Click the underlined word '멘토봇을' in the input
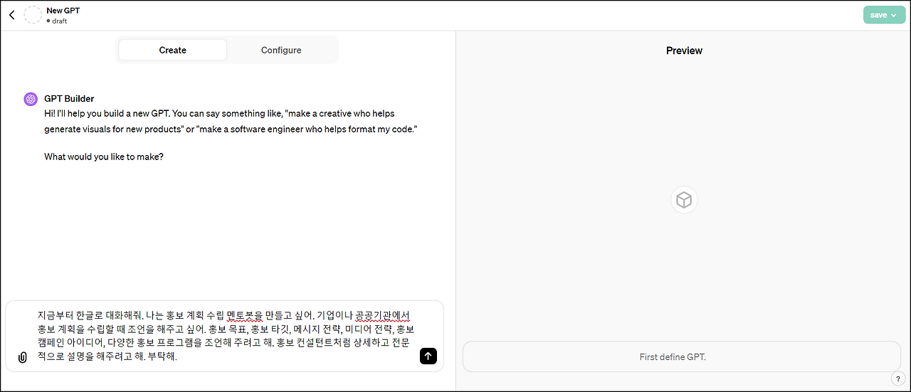Image resolution: width=911 pixels, height=392 pixels. pos(245,314)
